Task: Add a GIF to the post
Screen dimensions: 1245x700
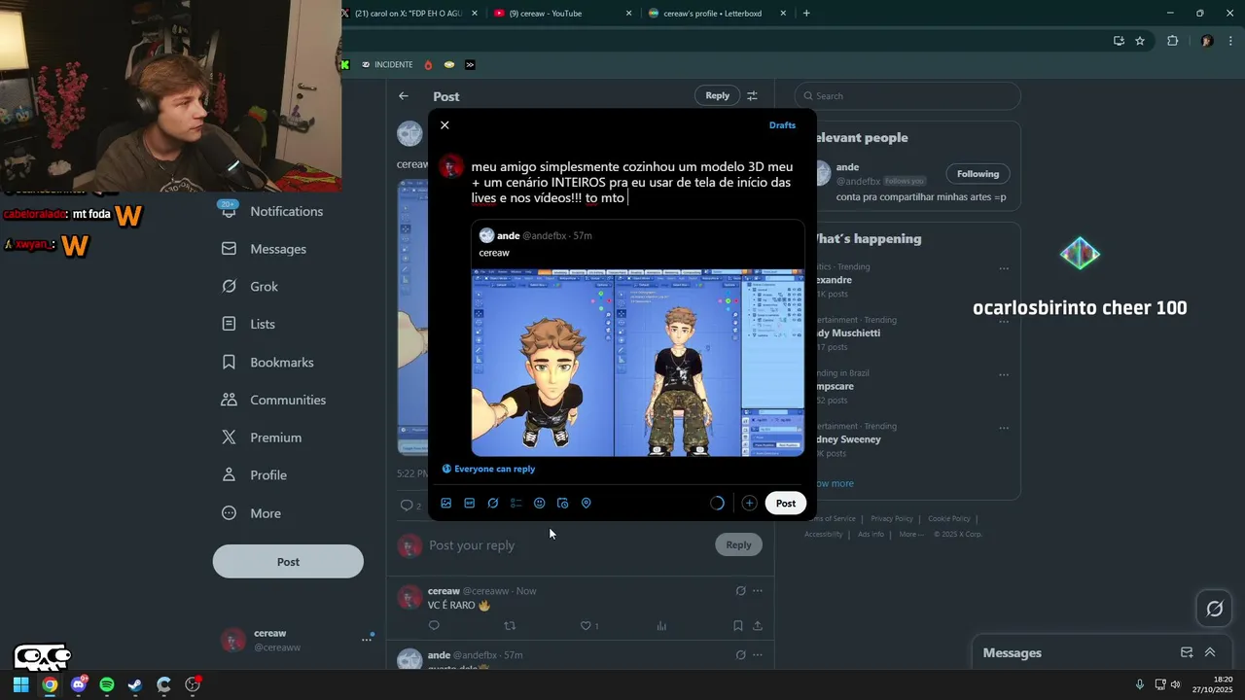Action: (x=470, y=504)
